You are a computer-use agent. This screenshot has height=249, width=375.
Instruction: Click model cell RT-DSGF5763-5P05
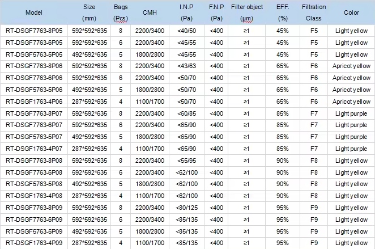coord(34,54)
